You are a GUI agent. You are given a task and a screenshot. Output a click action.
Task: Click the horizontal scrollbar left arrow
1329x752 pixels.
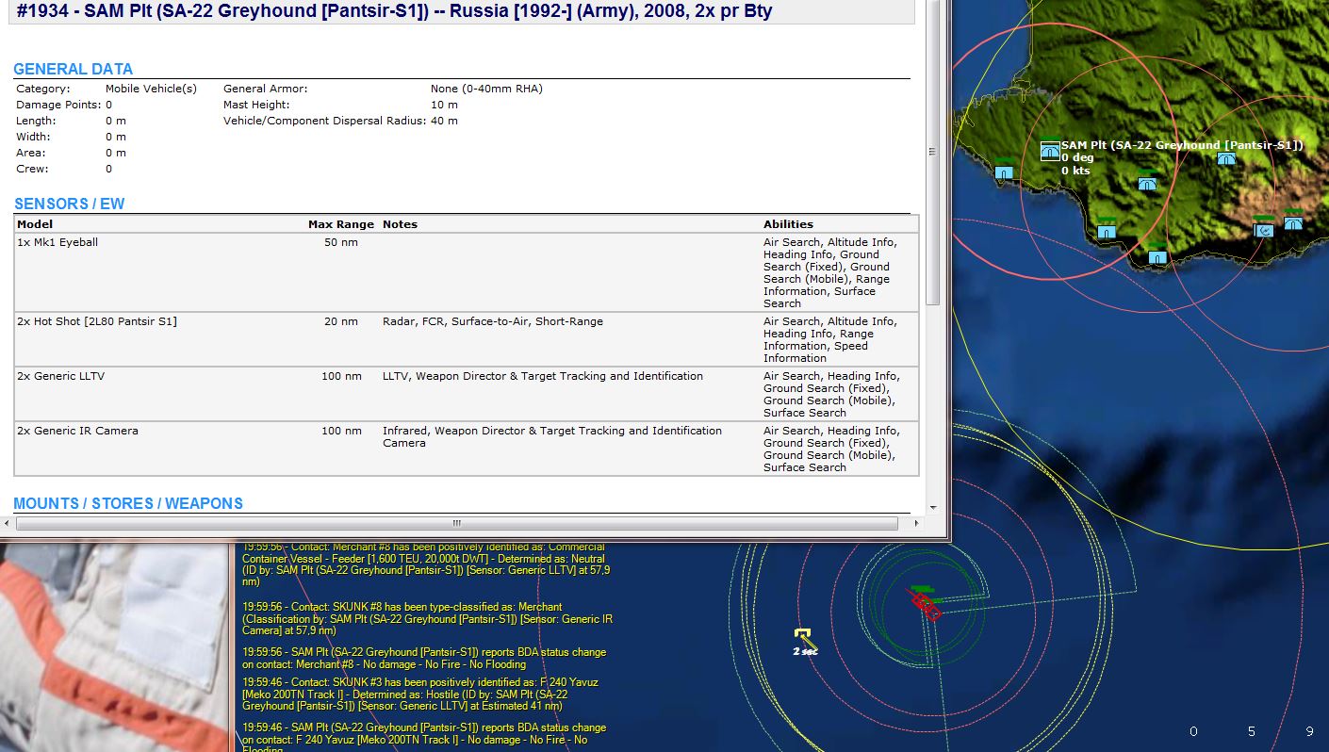pos(8,523)
